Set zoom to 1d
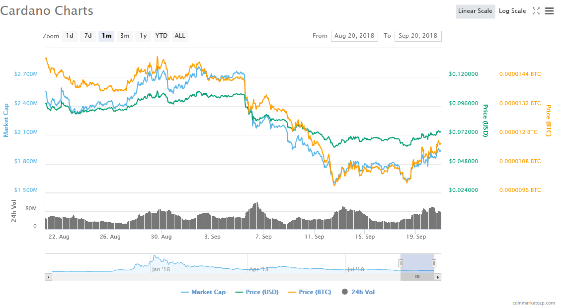This screenshot has height=307, width=567. pos(70,36)
